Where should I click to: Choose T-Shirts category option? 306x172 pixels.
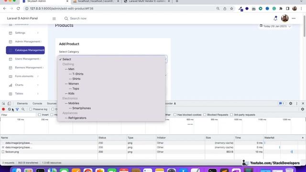tap(111, 74)
